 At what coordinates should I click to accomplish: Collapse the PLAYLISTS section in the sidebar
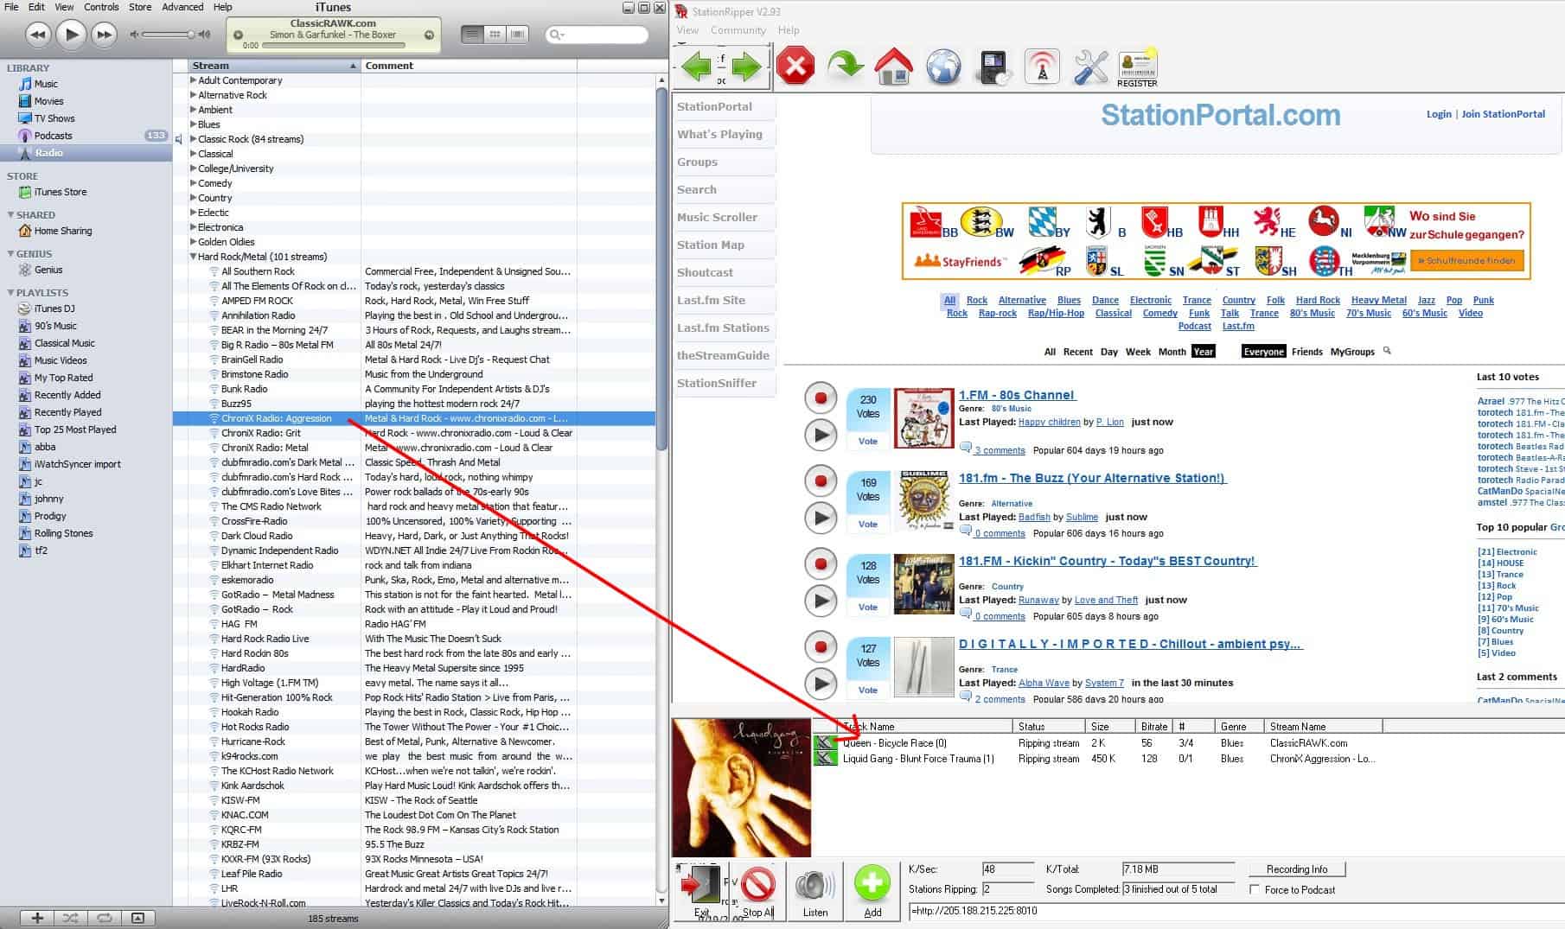click(10, 293)
